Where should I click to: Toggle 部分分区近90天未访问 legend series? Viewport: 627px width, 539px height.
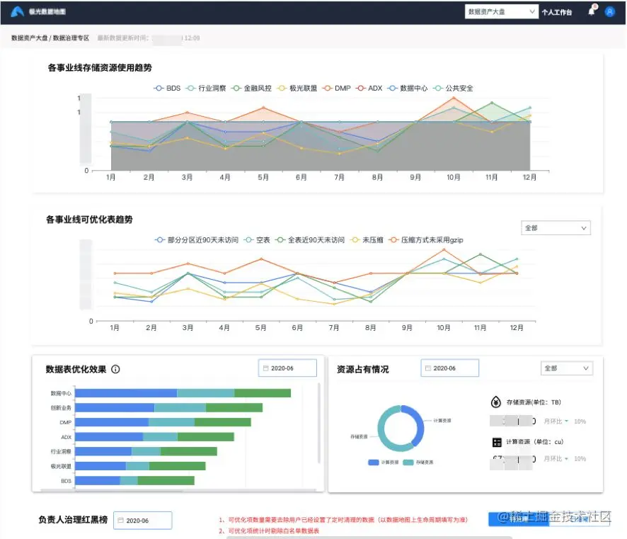196,239
